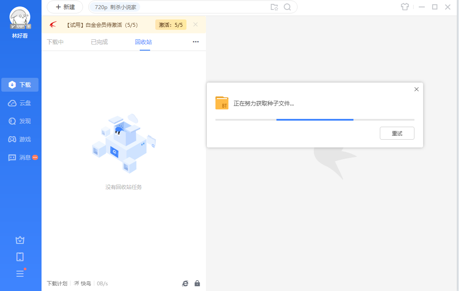Screen dimensions: 459x291
Task: Open the 游戏 games section
Action: pyautogui.click(x=20, y=139)
